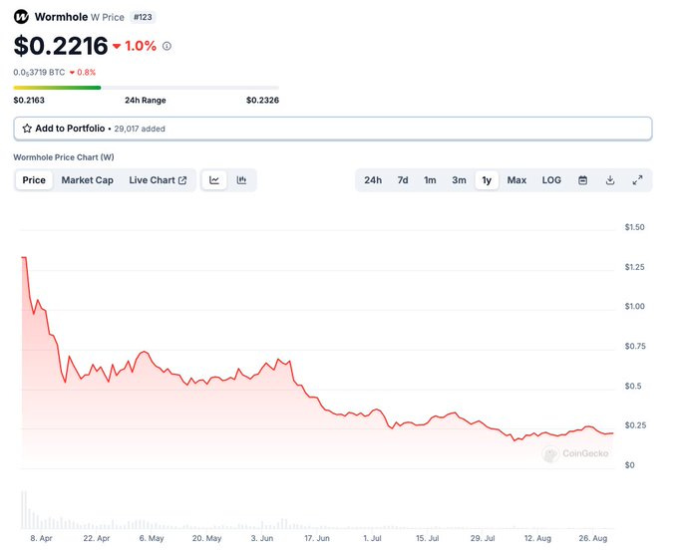Expand chart to fullscreen
The height and width of the screenshot is (553, 678).
pyautogui.click(x=637, y=180)
